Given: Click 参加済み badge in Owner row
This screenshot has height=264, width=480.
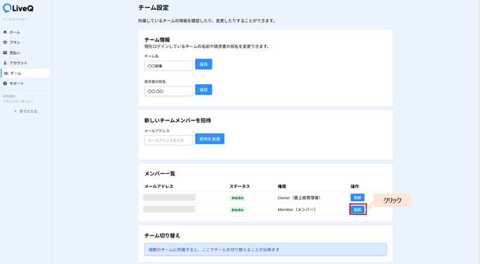Looking at the screenshot, I should [238, 198].
